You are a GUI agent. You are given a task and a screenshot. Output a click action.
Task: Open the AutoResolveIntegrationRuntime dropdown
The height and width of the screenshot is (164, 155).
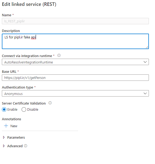coord(75,62)
